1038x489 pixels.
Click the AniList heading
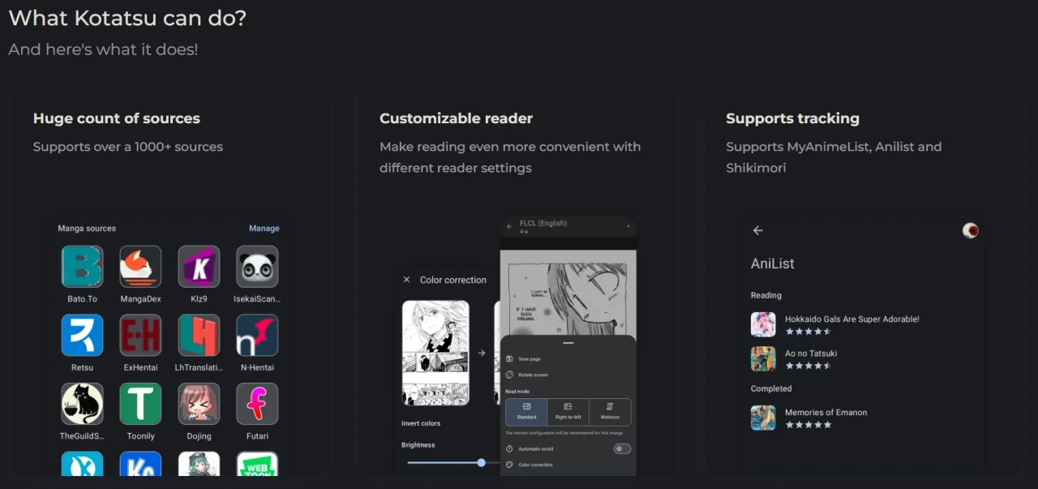click(772, 264)
